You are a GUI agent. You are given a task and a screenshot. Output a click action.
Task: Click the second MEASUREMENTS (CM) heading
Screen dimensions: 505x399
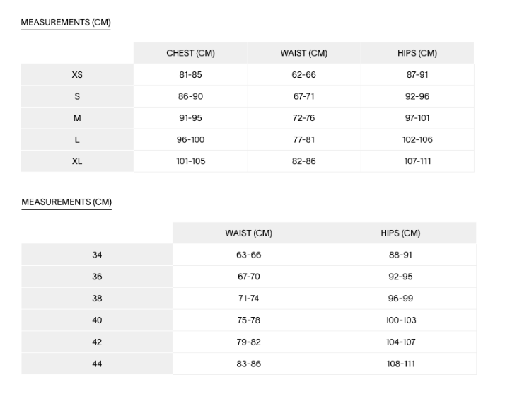[66, 202]
